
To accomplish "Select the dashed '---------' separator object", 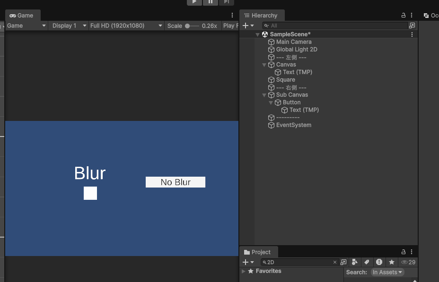I will pyautogui.click(x=288, y=118).
